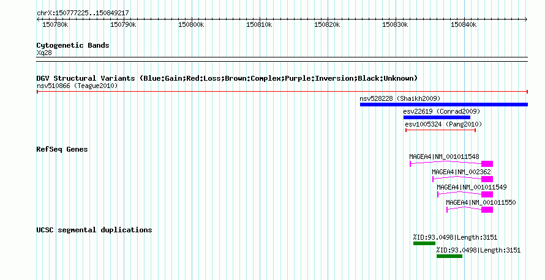Select the lower green segmental duplication bar
The width and height of the screenshot is (545, 280).
tap(449, 256)
